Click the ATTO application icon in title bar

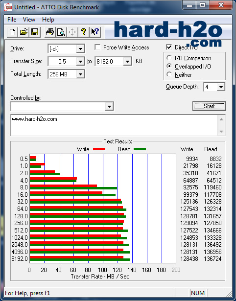pos(8,7)
